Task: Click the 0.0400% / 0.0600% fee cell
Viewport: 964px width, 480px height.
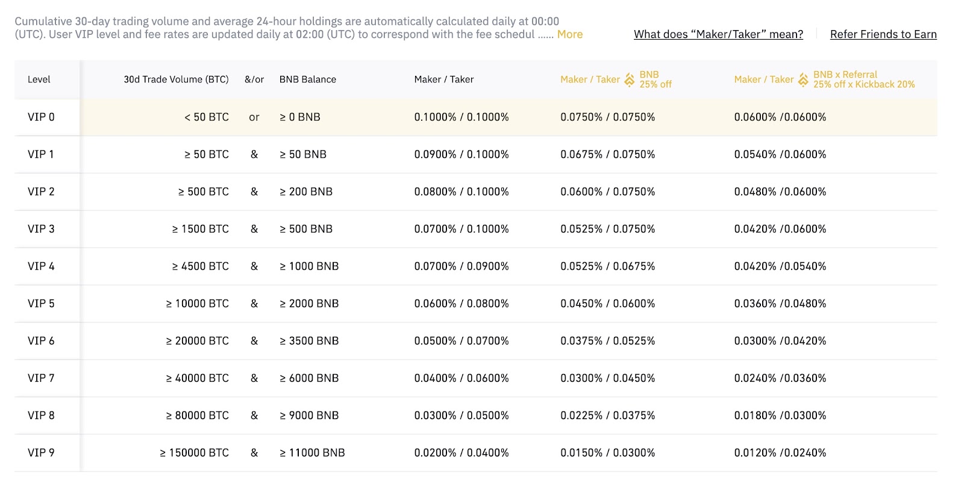Action: 462,378
